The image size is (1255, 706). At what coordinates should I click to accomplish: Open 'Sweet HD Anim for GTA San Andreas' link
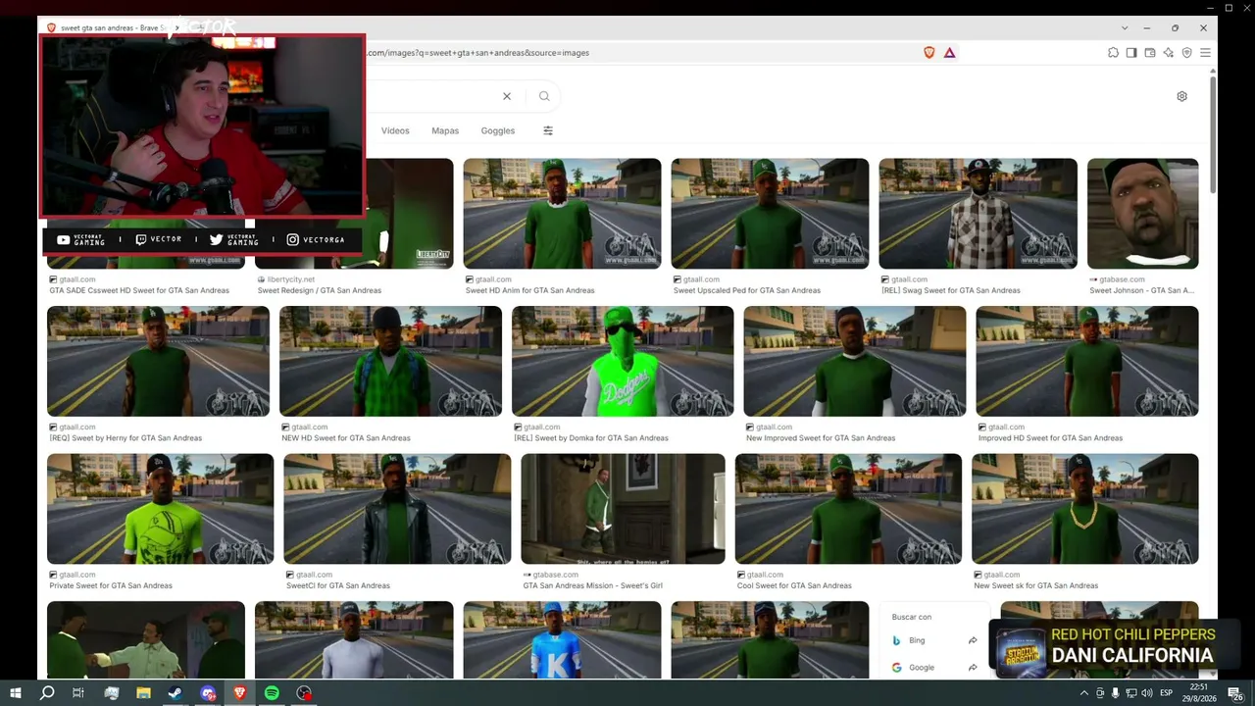[x=530, y=290]
